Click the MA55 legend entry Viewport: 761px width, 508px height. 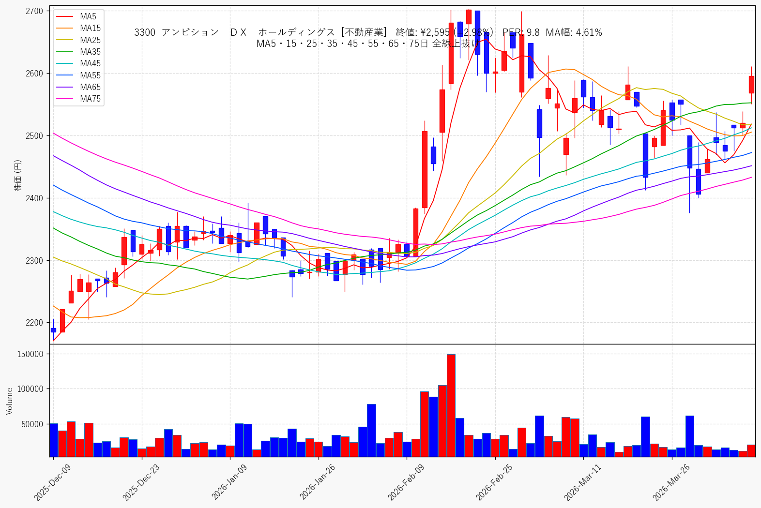[78, 75]
